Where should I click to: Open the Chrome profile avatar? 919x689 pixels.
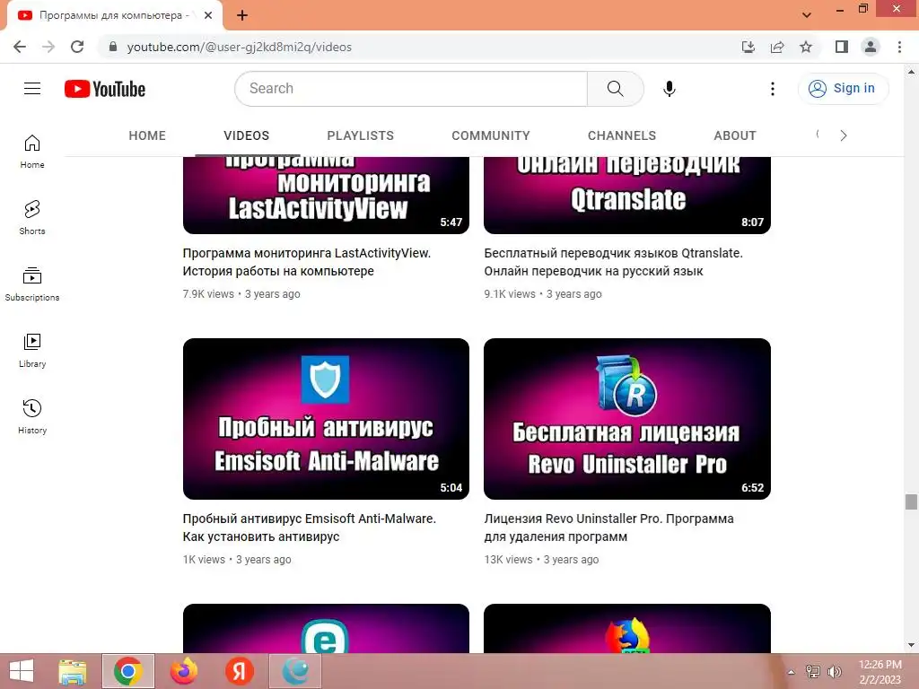click(x=871, y=47)
